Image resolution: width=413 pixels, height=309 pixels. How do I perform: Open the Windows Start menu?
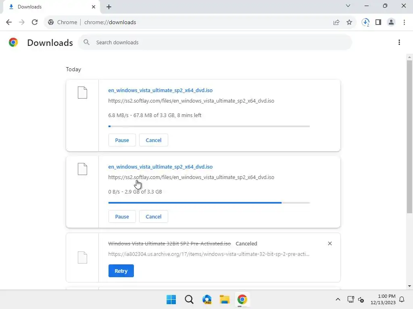pos(171,299)
